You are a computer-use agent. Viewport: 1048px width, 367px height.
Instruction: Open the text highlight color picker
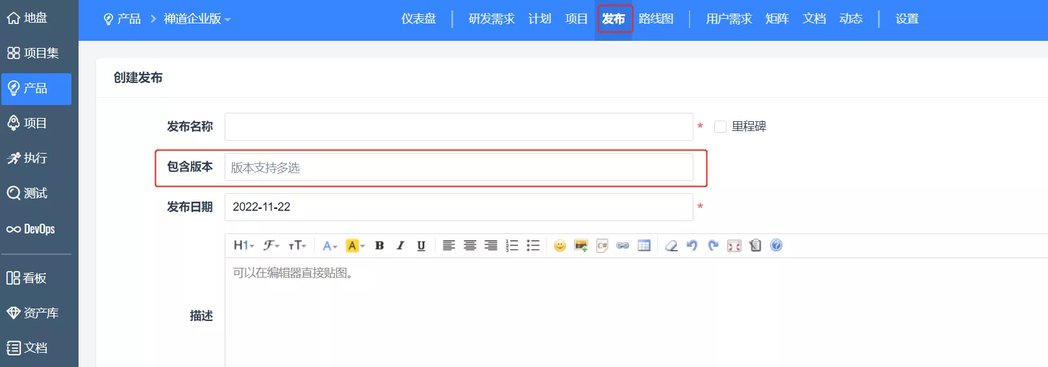(355, 246)
